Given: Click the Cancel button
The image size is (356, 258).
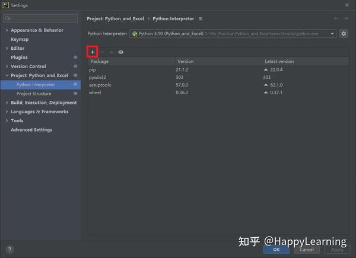Looking at the screenshot, I should (307, 250).
